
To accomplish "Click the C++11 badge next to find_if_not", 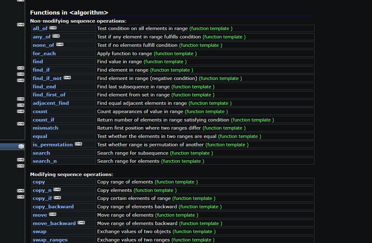I will [x=67, y=78].
